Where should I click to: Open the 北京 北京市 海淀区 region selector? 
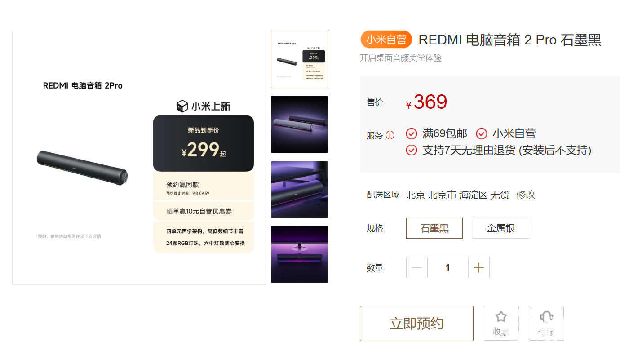[x=458, y=195]
